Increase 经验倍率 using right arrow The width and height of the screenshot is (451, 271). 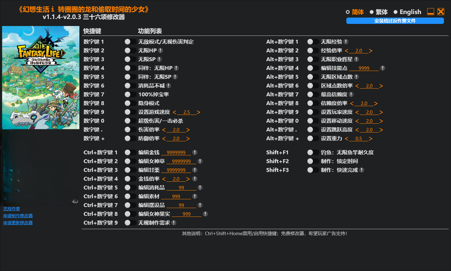(x=371, y=51)
